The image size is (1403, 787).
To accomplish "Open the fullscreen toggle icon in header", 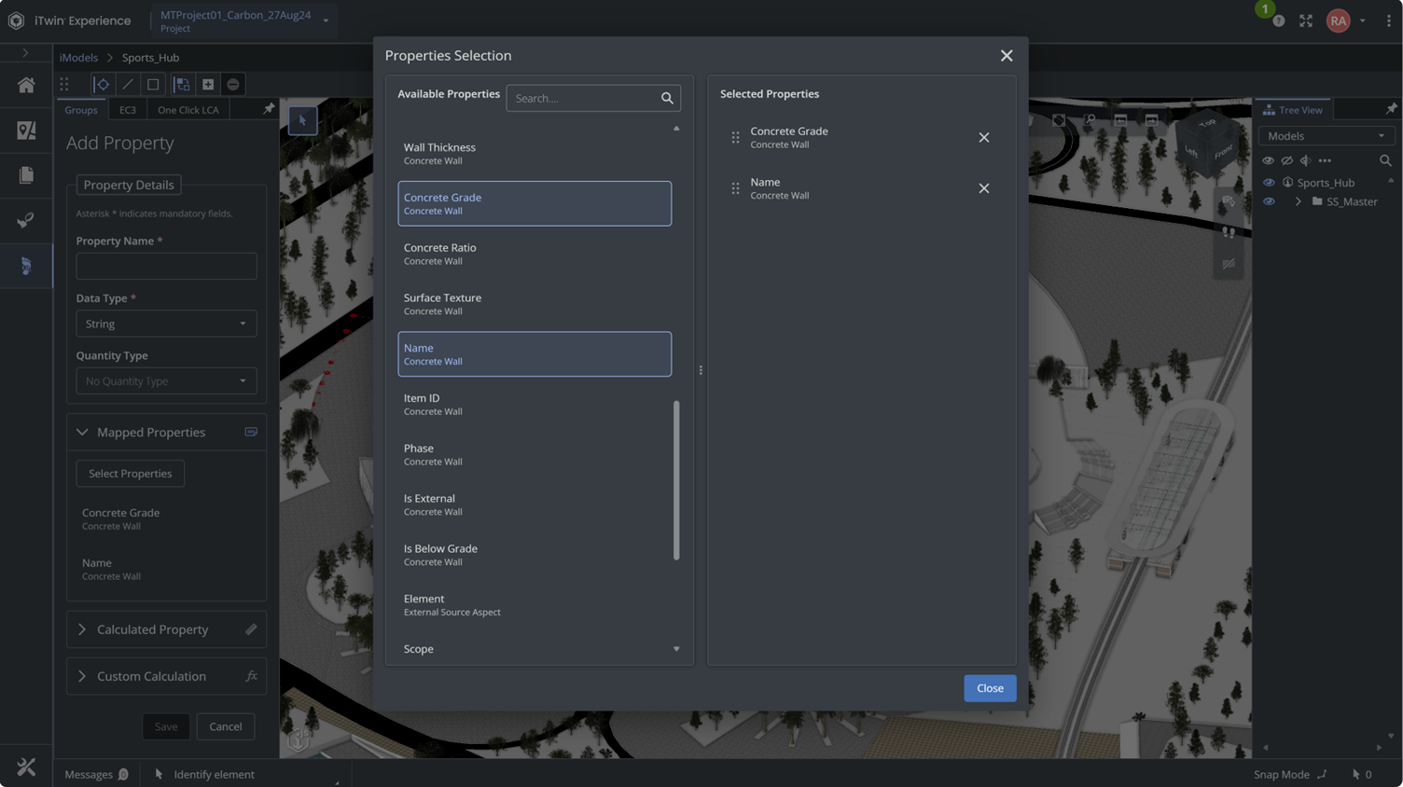I will [1306, 21].
